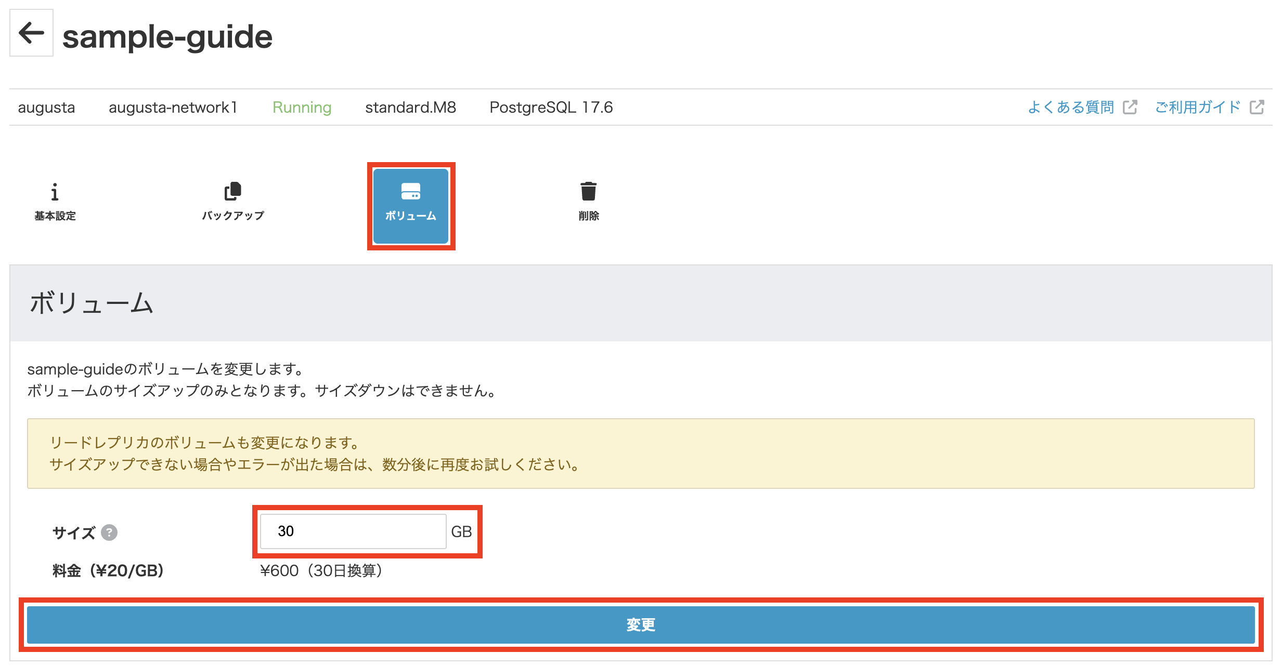Select the ボリューム disk icon tab

point(411,191)
